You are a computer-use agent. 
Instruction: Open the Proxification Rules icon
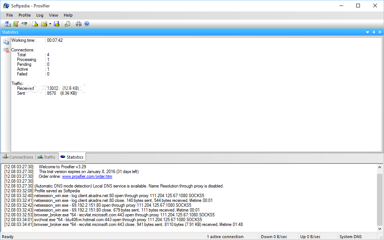coord(16,24)
